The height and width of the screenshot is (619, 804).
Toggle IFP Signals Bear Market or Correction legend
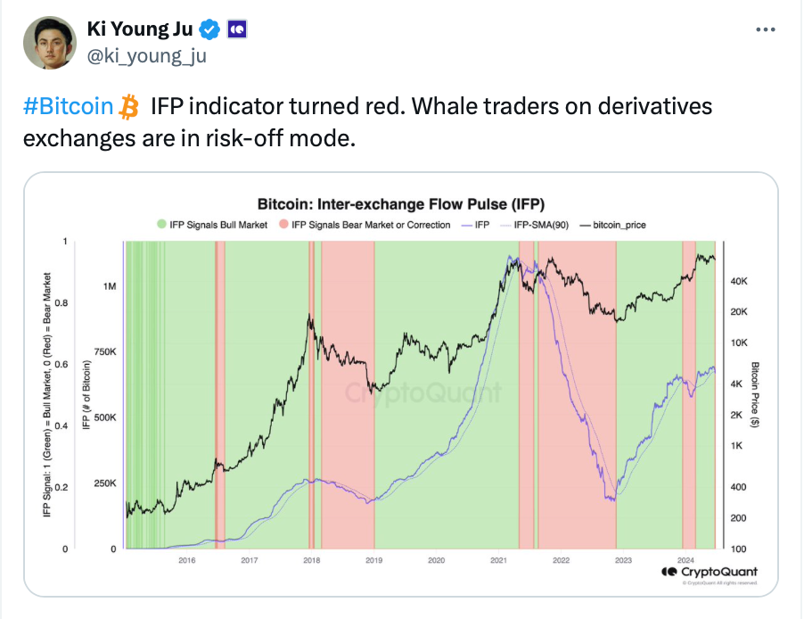[x=365, y=225]
